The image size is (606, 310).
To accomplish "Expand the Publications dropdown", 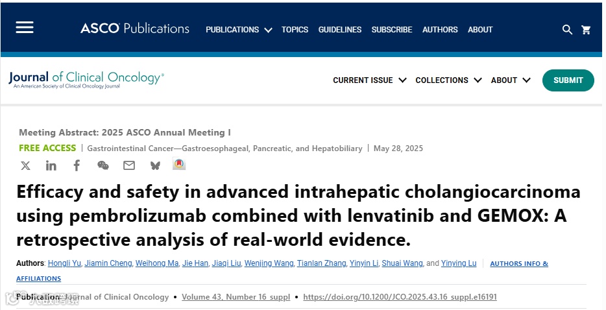I will 239,30.
